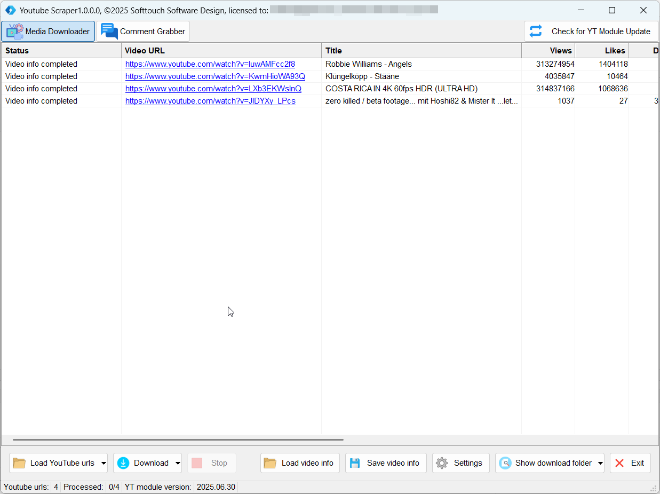
Task: Click the processed count '0/4' in status bar
Action: point(114,487)
